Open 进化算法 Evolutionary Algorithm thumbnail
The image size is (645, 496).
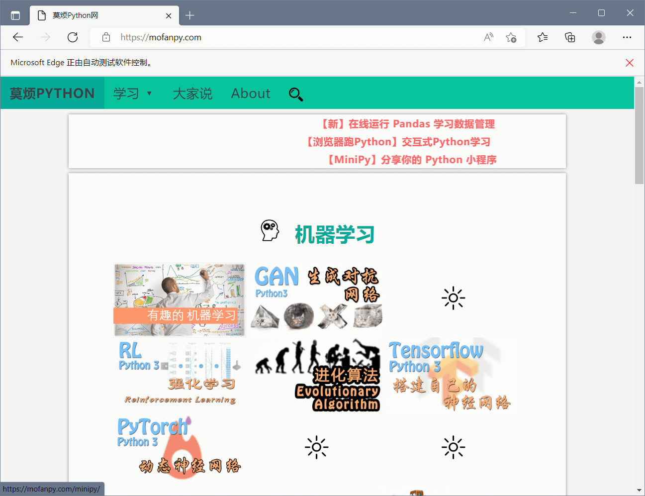click(x=316, y=375)
